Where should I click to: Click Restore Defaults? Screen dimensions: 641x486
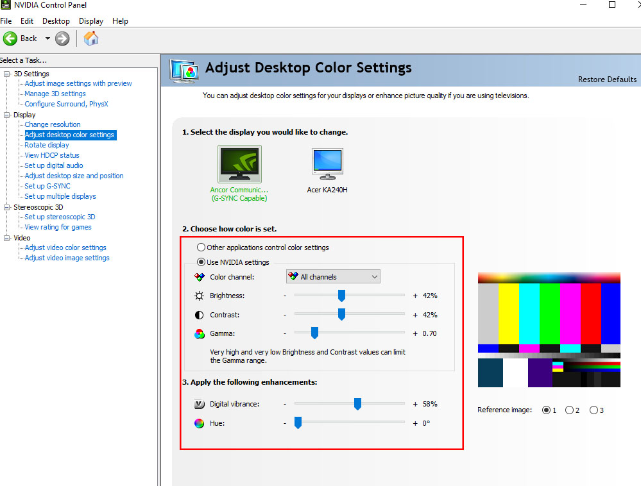(x=607, y=80)
